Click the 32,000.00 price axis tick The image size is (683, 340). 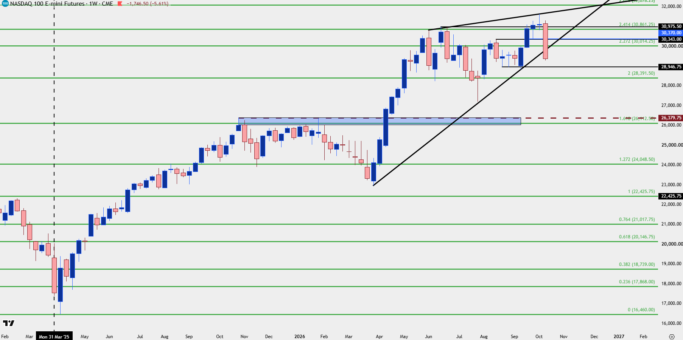pos(671,6)
